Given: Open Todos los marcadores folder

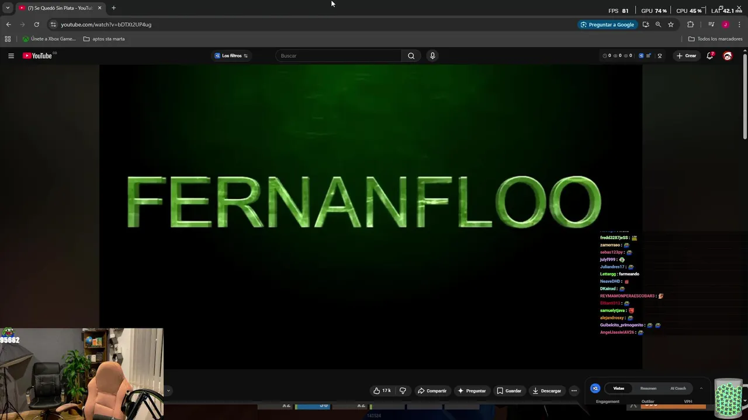Looking at the screenshot, I should tap(715, 39).
